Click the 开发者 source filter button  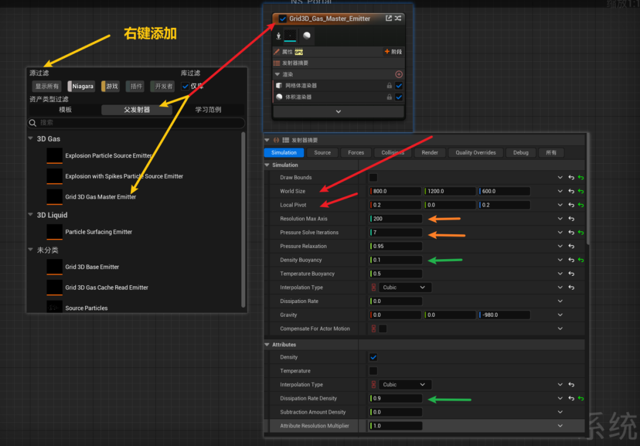click(163, 86)
